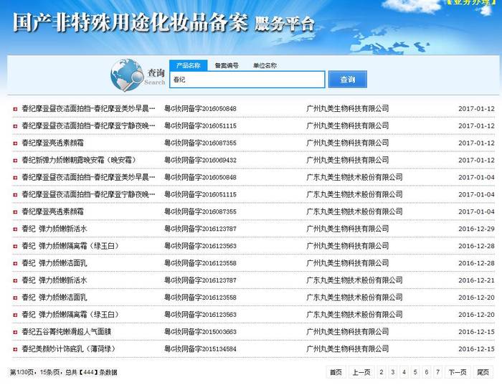This screenshot has width=502, height=385.
Task: Click the 国产非特殊用途化妆品备案 banner title
Action: [131, 22]
